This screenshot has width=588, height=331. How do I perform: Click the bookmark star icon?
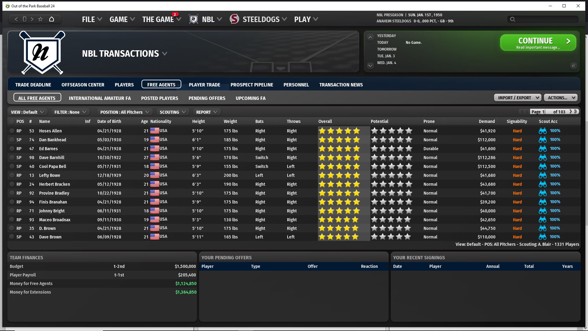pyautogui.click(x=40, y=19)
